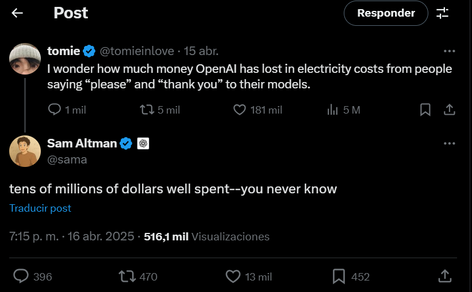View analytics icon on tomie's post

pyautogui.click(x=332, y=110)
